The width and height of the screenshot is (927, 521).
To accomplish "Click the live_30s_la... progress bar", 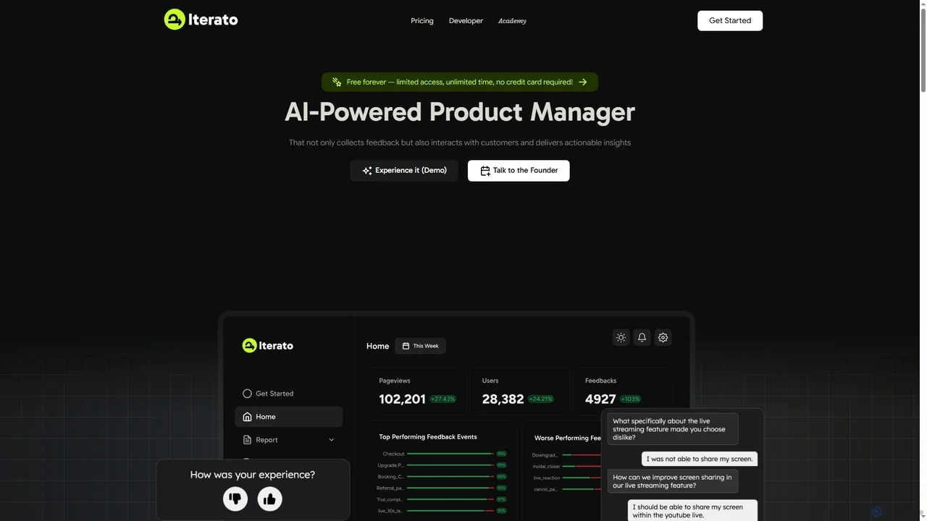I will pyautogui.click(x=450, y=511).
